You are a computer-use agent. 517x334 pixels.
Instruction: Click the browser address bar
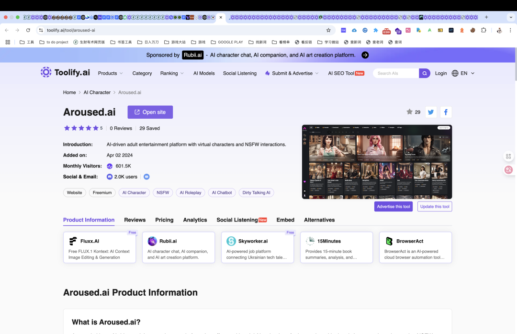tap(185, 30)
